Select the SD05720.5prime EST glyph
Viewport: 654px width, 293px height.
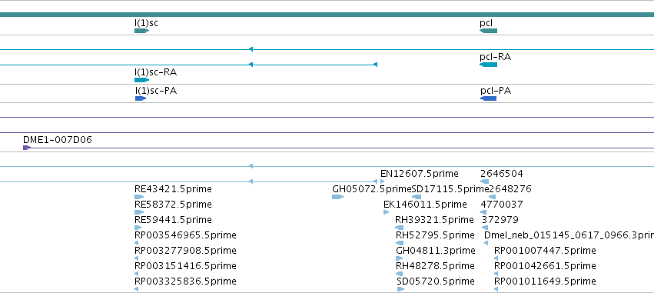tap(401, 289)
